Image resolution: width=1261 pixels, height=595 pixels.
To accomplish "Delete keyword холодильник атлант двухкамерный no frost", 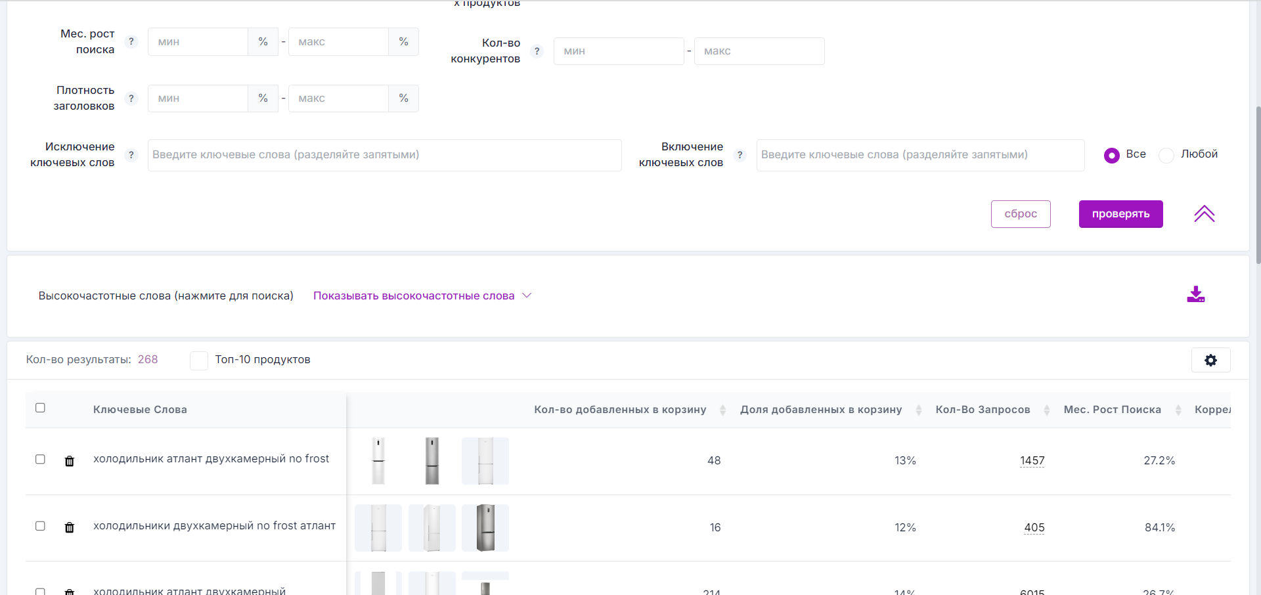I will (x=70, y=461).
